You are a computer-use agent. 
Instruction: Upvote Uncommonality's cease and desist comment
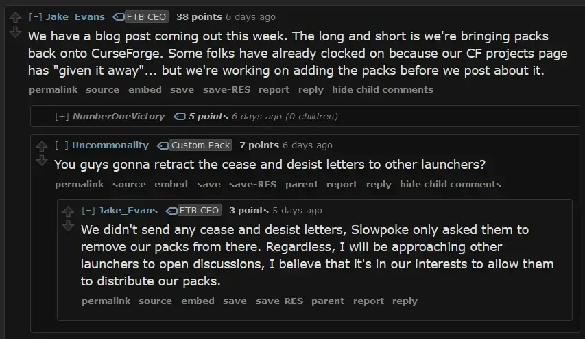click(x=42, y=146)
